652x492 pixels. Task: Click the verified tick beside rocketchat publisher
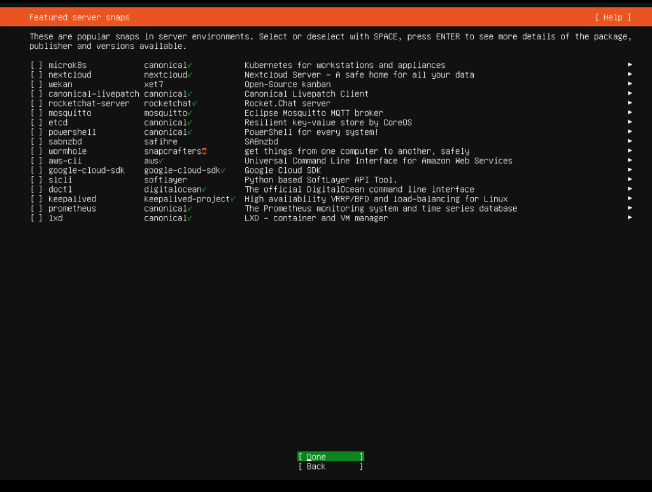point(195,104)
